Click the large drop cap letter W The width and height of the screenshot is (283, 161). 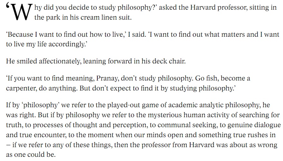20,12
